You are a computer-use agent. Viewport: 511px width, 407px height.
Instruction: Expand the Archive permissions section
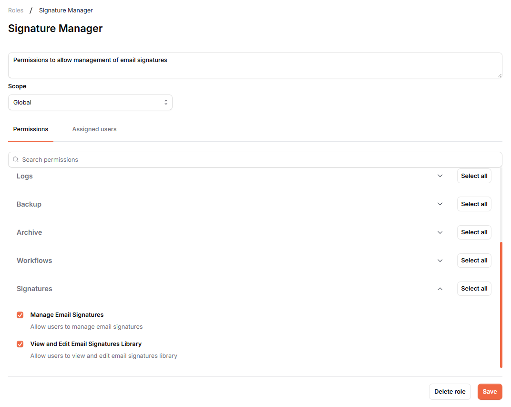(440, 232)
